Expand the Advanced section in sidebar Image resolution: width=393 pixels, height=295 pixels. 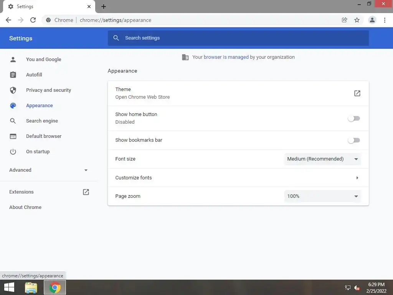[48, 170]
